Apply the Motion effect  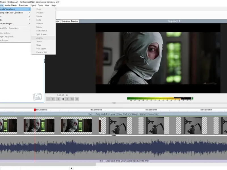(43, 24)
